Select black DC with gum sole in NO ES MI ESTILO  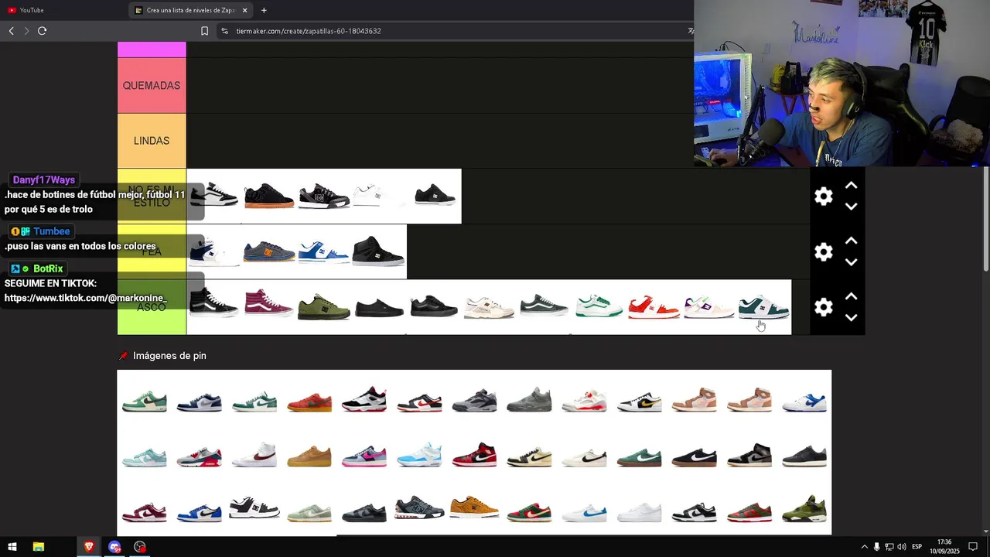[x=269, y=196]
